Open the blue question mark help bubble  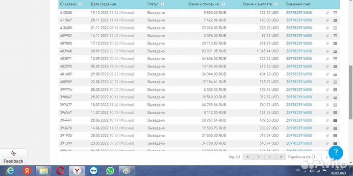[336, 153]
